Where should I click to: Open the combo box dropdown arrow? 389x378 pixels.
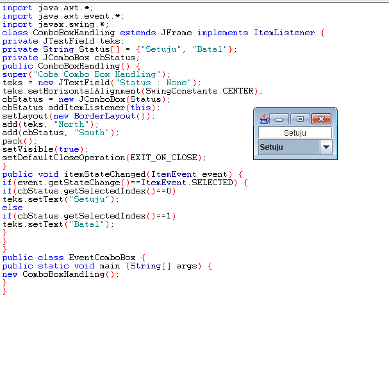pyautogui.click(x=326, y=147)
